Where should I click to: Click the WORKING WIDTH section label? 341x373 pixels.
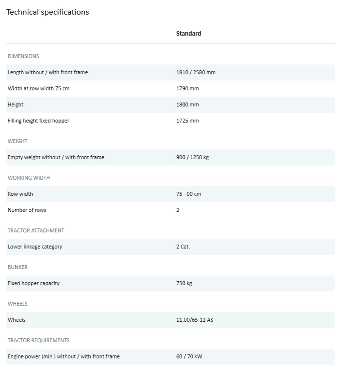(x=29, y=178)
